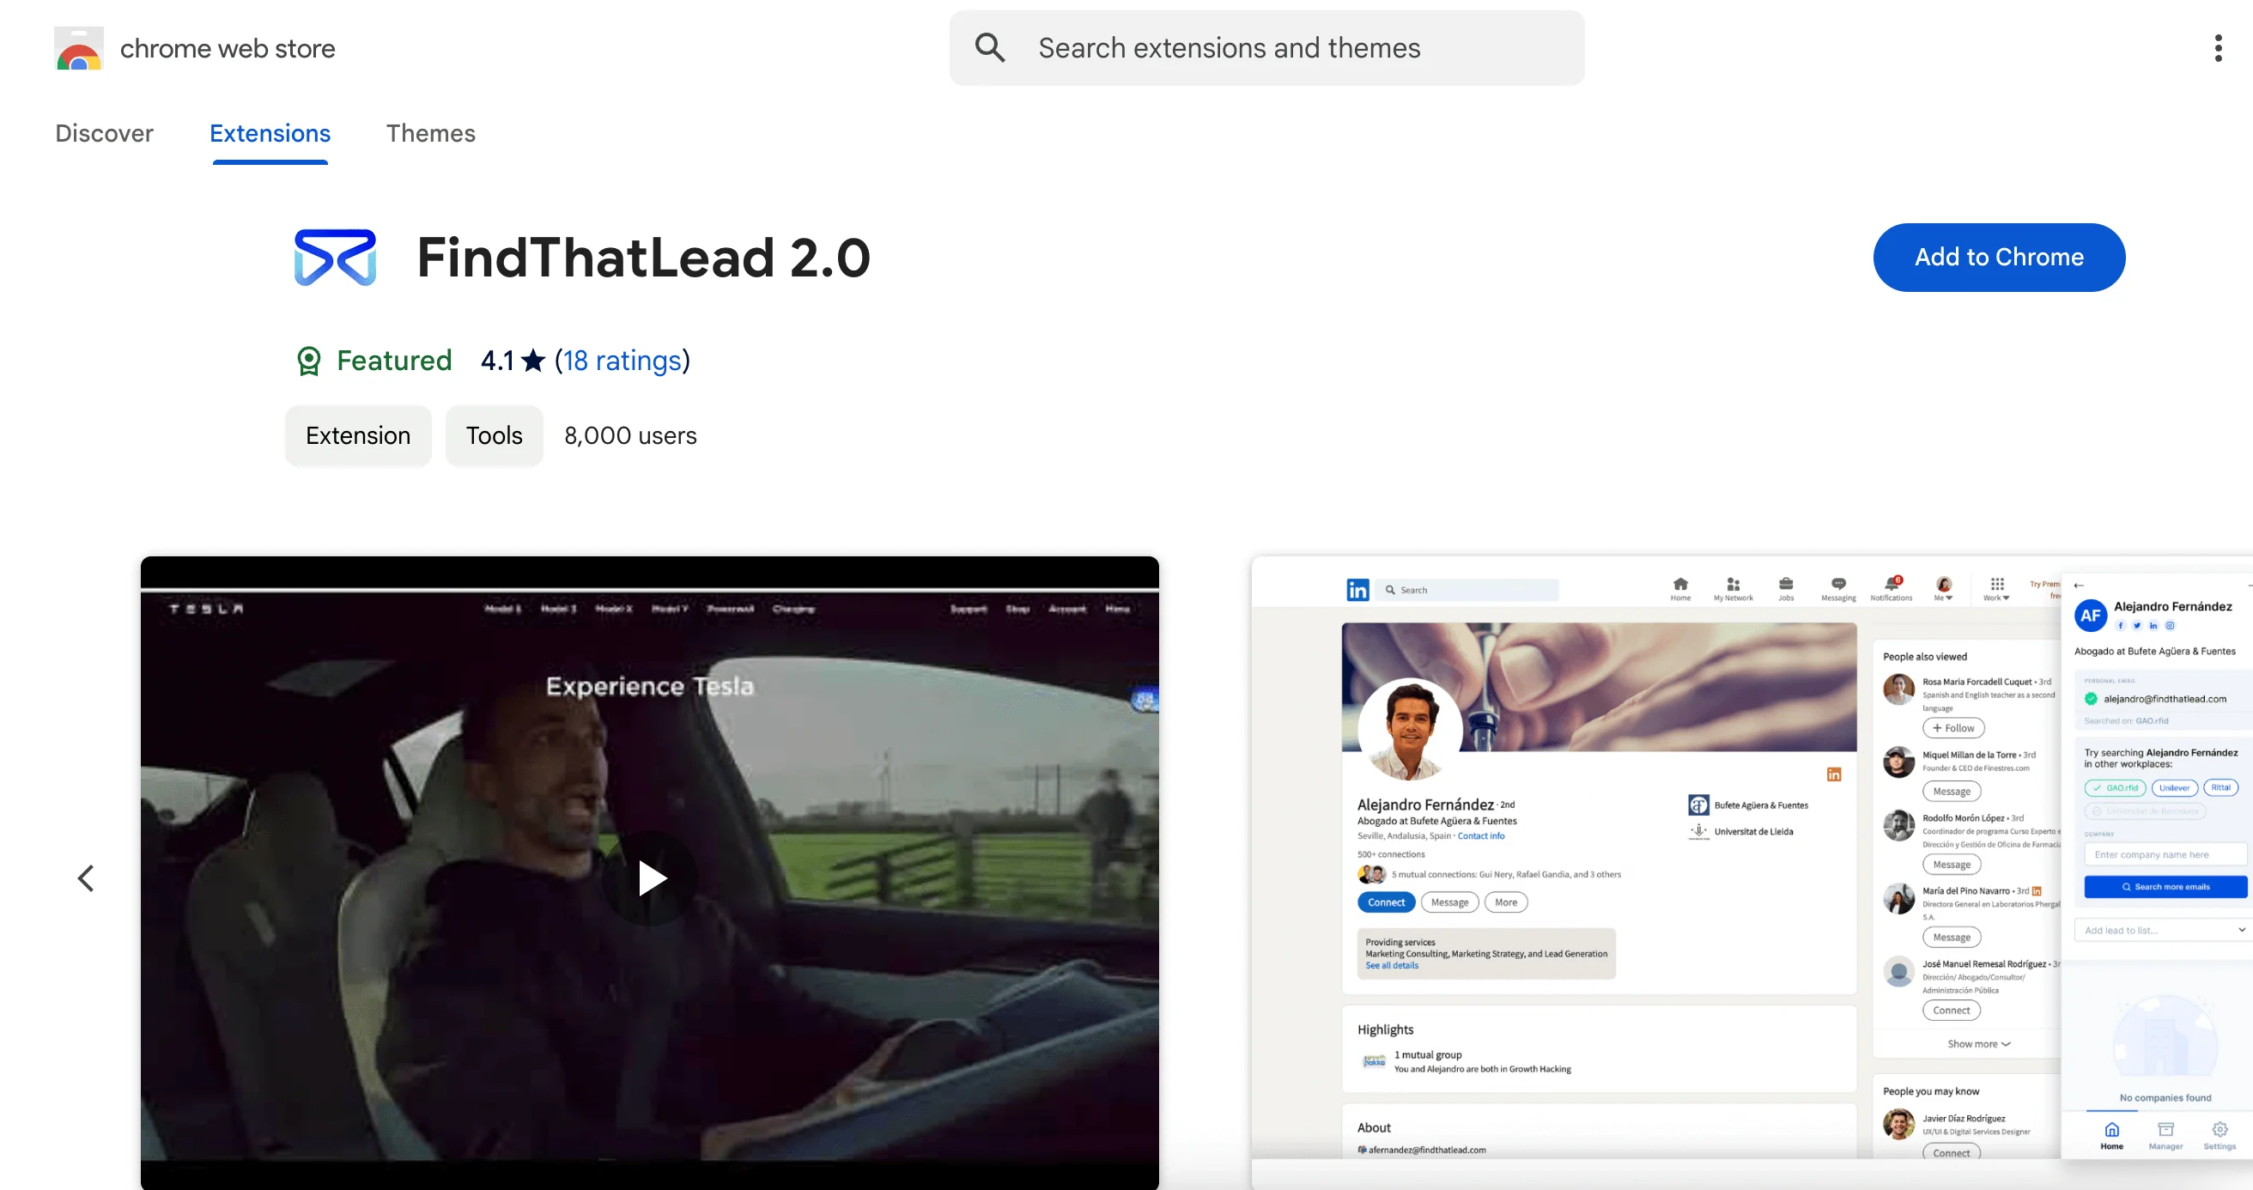The width and height of the screenshot is (2253, 1190).
Task: Click the verified email check icon
Action: coord(2092,699)
